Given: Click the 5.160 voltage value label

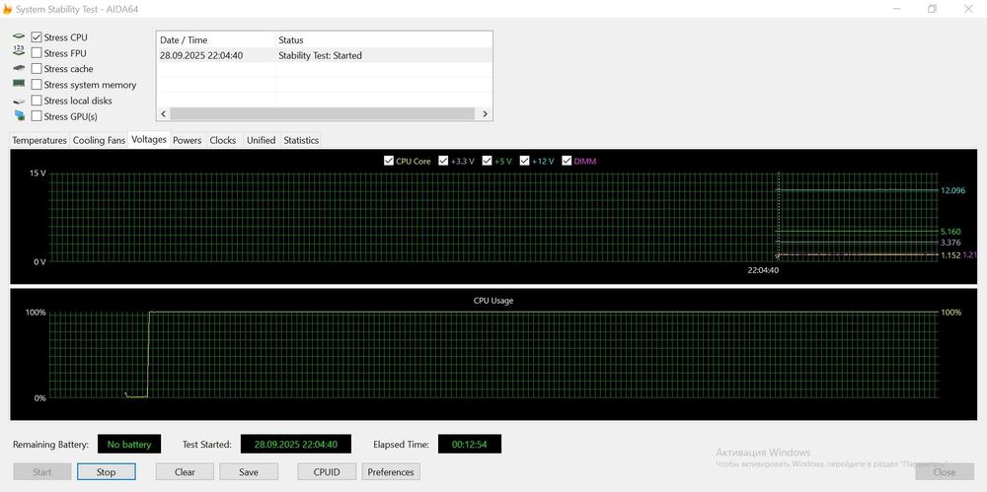Looking at the screenshot, I should pos(950,232).
